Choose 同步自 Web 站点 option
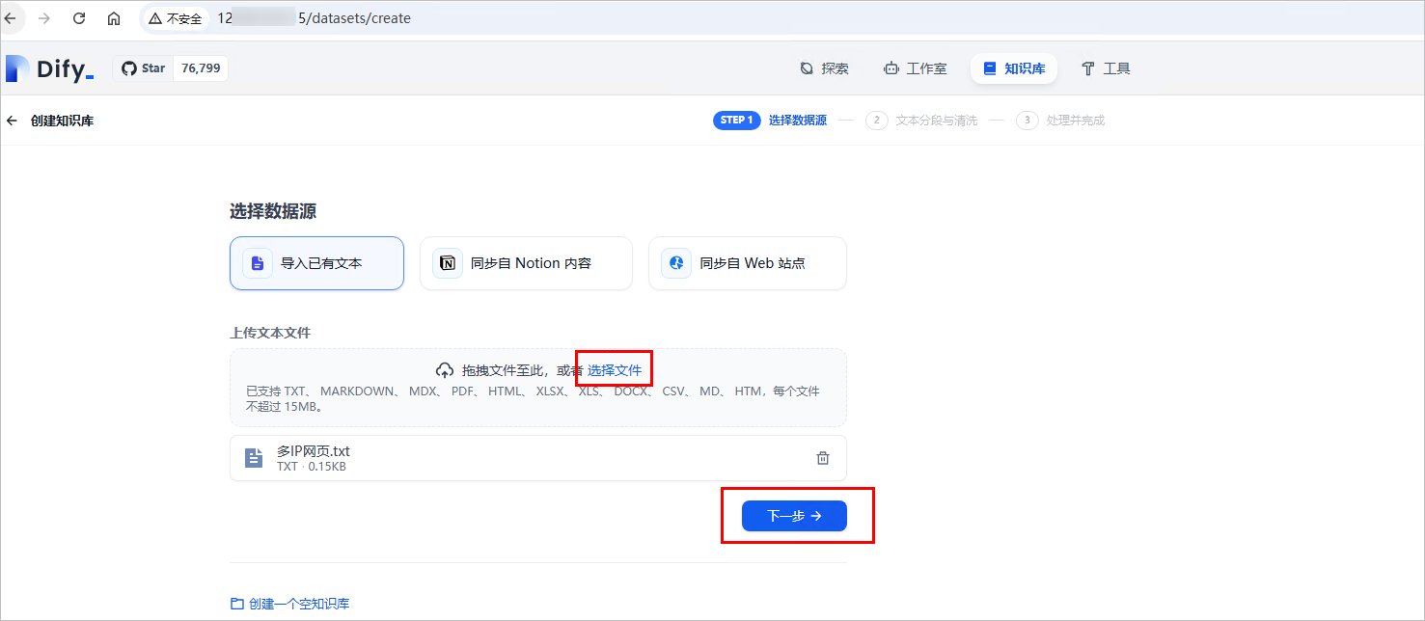The height and width of the screenshot is (621, 1425). pos(747,263)
